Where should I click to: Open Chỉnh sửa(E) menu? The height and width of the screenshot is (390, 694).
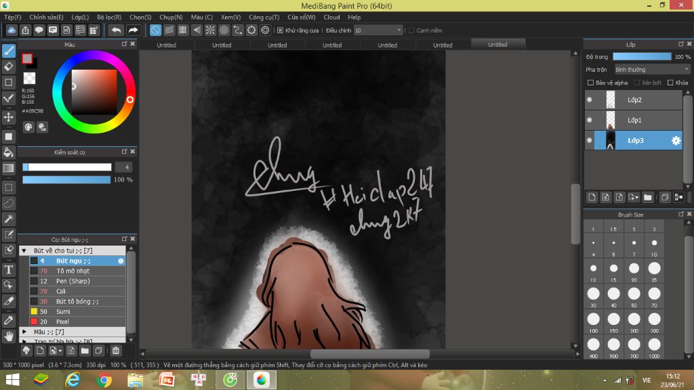47,17
